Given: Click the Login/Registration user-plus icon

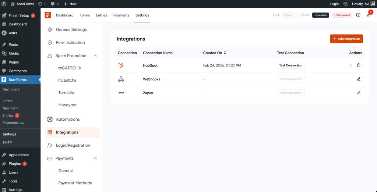Looking at the screenshot, I should [50, 145].
